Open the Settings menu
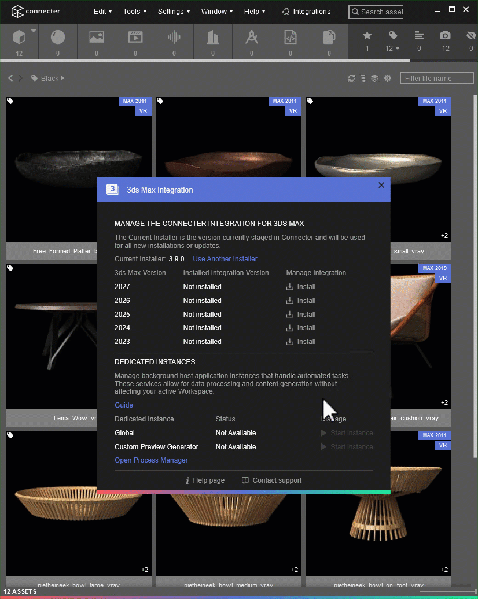Viewport: 478px width, 599px height. (174, 12)
